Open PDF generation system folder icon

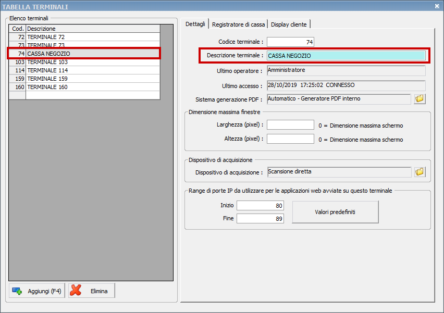pos(420,99)
